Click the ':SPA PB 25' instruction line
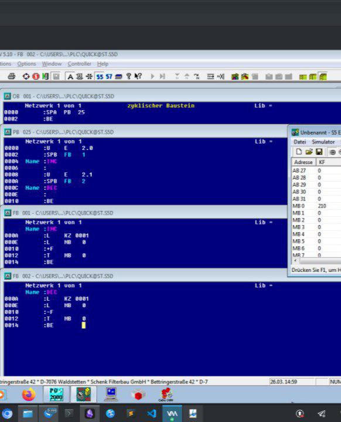This screenshot has height=422, width=341. point(64,112)
